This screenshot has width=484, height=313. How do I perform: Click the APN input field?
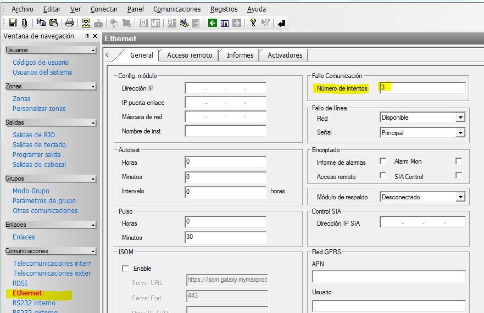388,276
